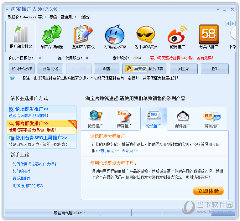Open the 配置 settings button
The height and width of the screenshot is (221, 240).
(x=107, y=69)
